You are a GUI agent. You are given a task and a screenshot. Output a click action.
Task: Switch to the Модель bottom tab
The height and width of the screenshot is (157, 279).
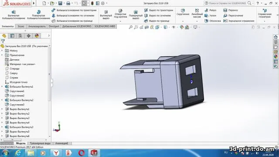tap(20, 143)
